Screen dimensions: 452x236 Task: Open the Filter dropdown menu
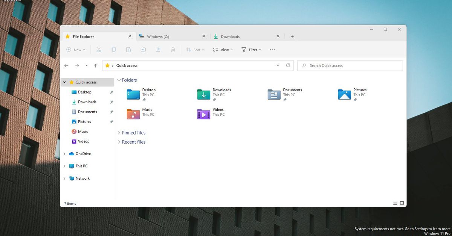coord(251,50)
